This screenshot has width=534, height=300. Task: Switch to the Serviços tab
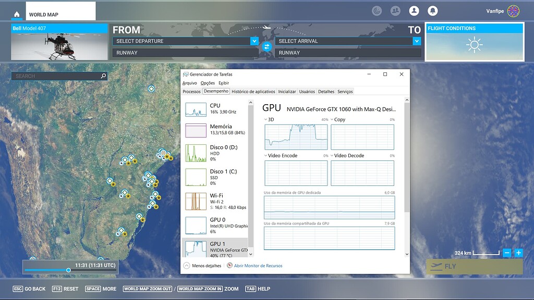click(345, 91)
